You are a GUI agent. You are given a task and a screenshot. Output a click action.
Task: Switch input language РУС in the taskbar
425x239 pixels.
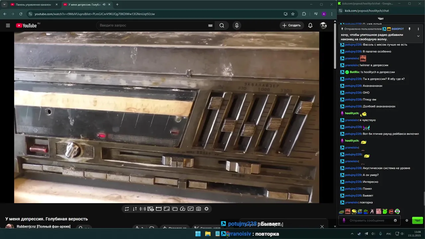(389, 234)
